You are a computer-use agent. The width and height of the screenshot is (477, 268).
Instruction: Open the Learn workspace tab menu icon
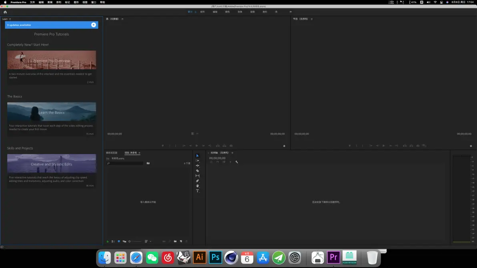pyautogui.click(x=195, y=12)
